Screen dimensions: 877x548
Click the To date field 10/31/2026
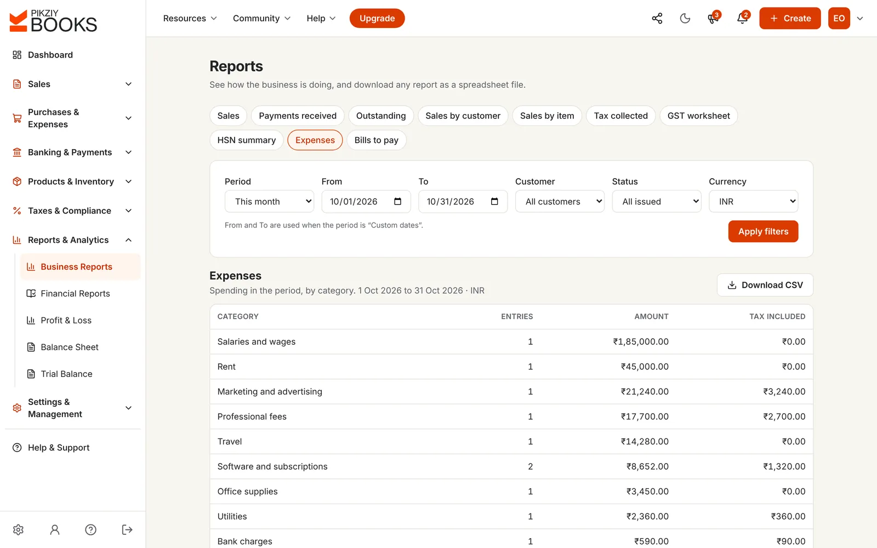coord(463,202)
